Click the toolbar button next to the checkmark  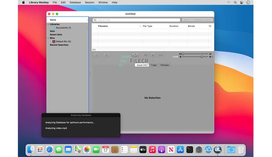coord(106,55)
